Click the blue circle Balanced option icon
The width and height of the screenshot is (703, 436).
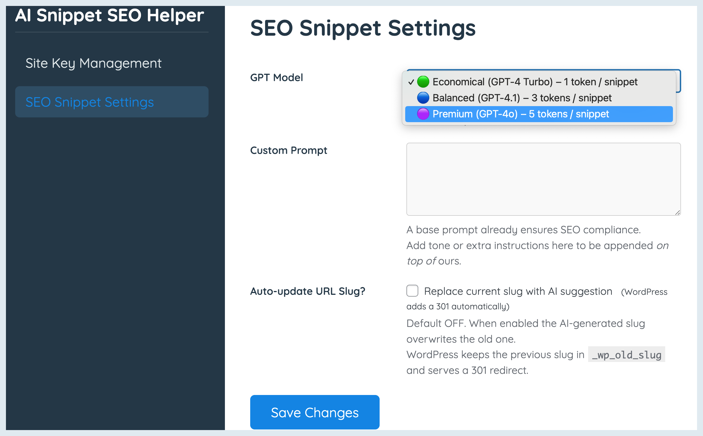(x=423, y=98)
